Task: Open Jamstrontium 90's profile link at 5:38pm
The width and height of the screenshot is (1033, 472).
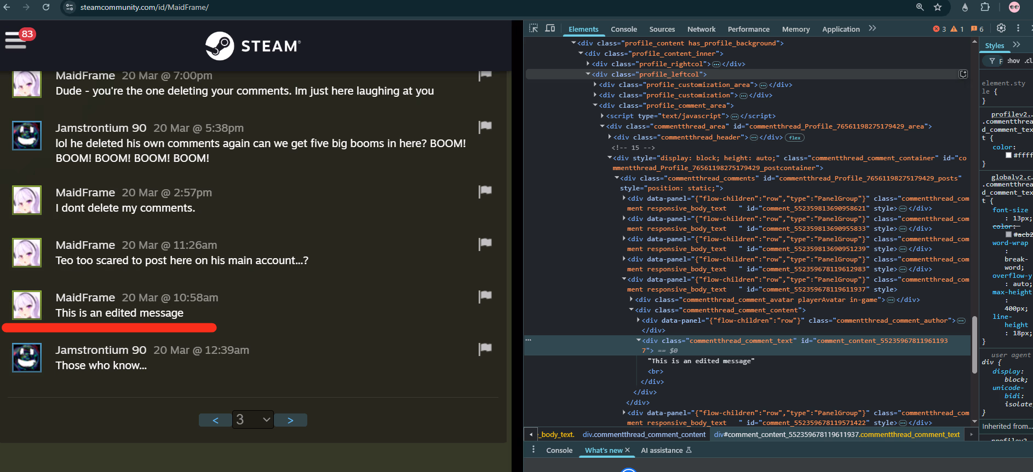Action: (101, 127)
